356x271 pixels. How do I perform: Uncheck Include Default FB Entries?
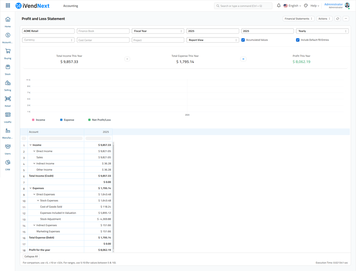pos(298,40)
